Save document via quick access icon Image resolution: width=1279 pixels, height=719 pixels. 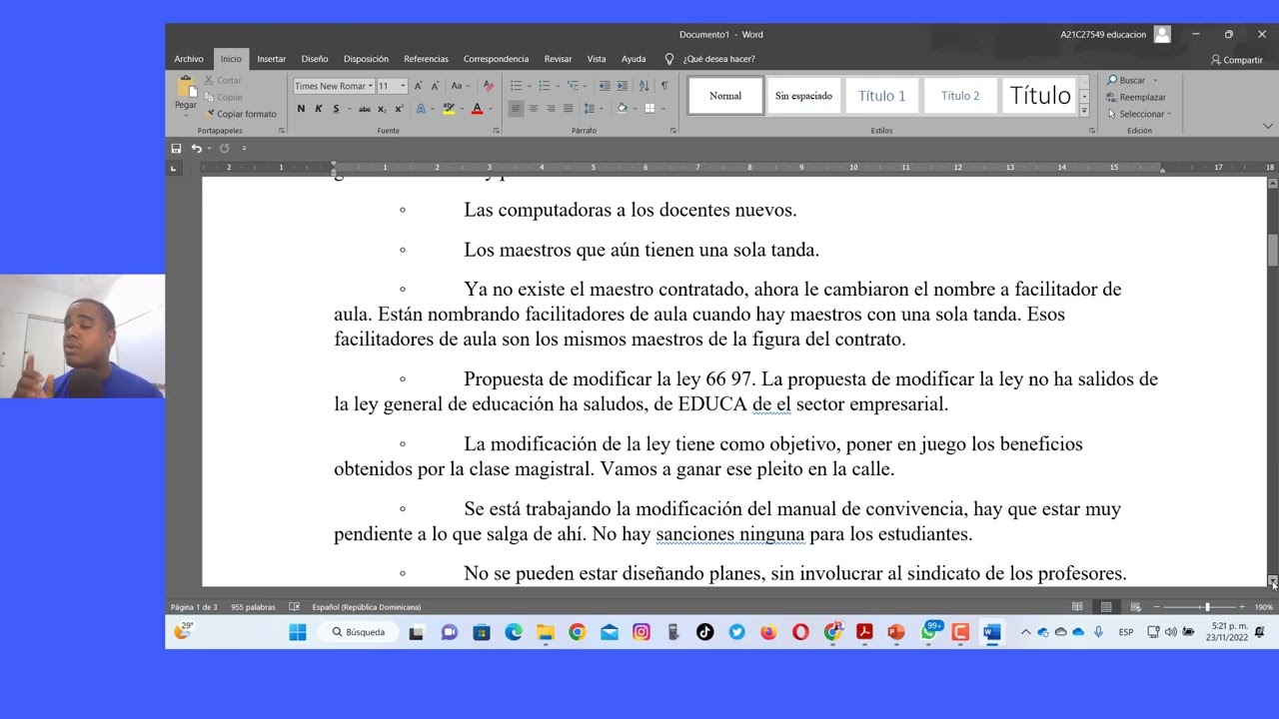[x=176, y=148]
